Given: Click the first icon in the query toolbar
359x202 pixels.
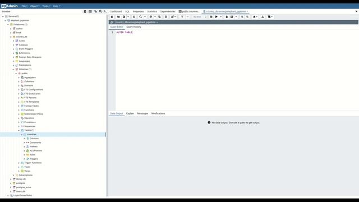Looking at the screenshot, I should click(112, 17).
